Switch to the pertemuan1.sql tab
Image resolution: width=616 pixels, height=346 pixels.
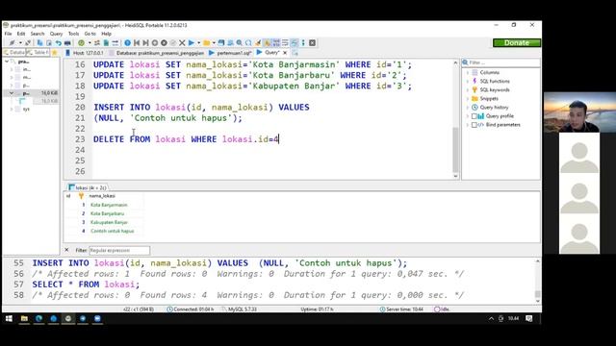pos(230,53)
